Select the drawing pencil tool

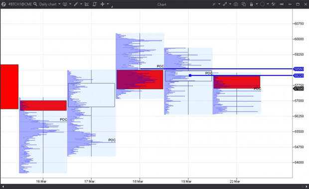[x=76, y=4]
